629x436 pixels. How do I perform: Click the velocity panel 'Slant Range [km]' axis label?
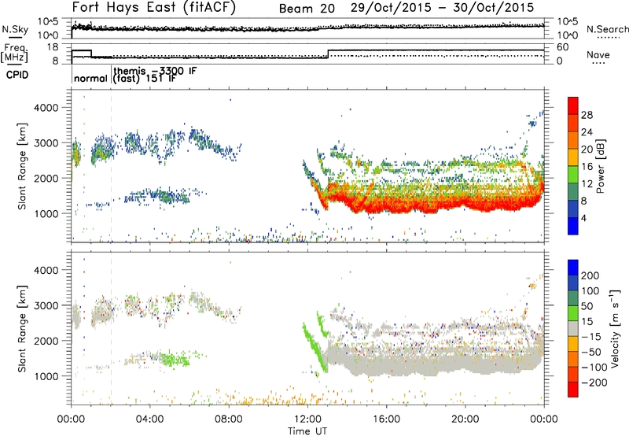click(22, 328)
